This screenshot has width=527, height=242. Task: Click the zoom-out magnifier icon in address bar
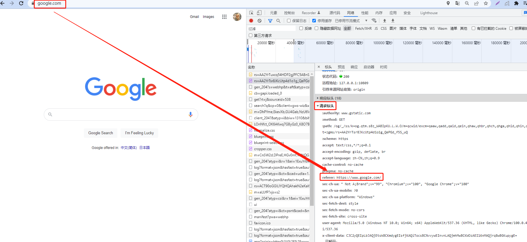click(467, 3)
